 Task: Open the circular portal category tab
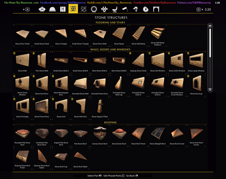tap(94, 9)
